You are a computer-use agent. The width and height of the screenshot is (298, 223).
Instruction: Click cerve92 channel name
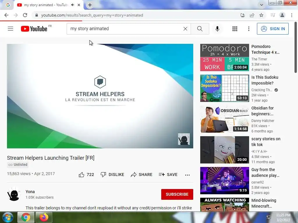pyautogui.click(x=258, y=182)
